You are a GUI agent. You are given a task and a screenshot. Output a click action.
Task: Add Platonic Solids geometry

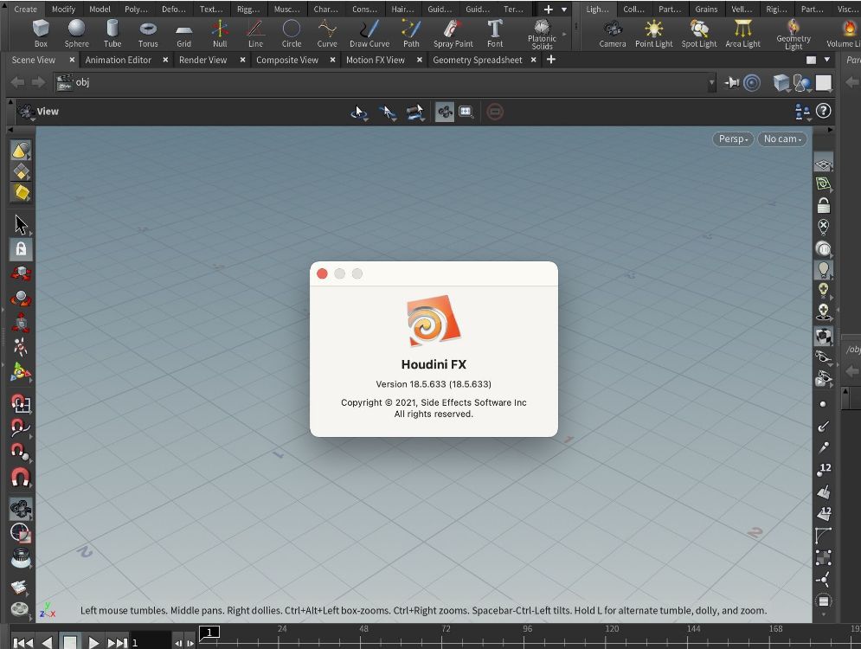tap(542, 34)
